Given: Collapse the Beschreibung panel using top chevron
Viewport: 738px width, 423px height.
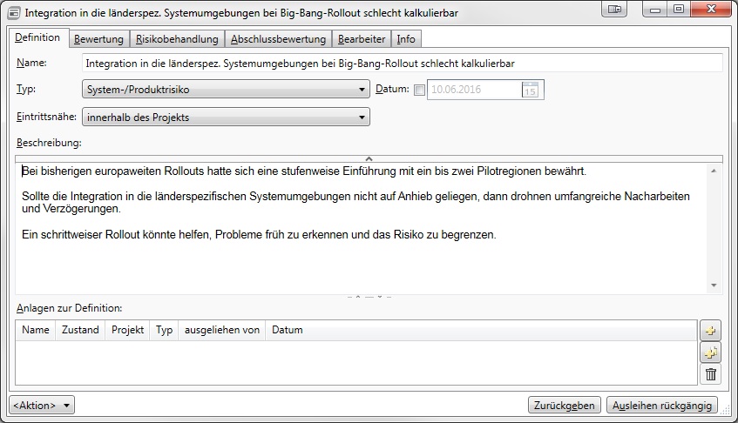Looking at the screenshot, I should point(369,158).
